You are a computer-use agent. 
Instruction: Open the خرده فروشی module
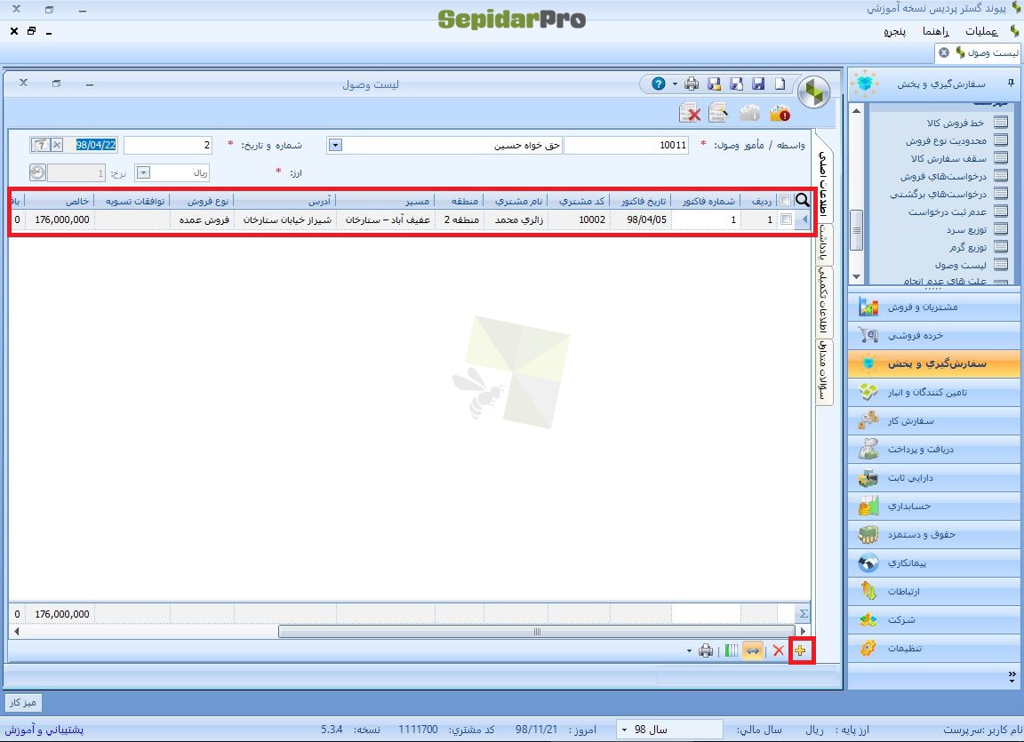pos(934,335)
